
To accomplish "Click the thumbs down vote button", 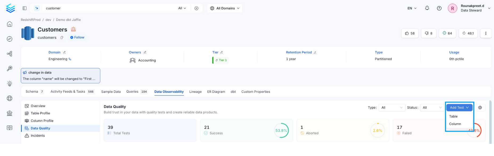I will (428, 33).
